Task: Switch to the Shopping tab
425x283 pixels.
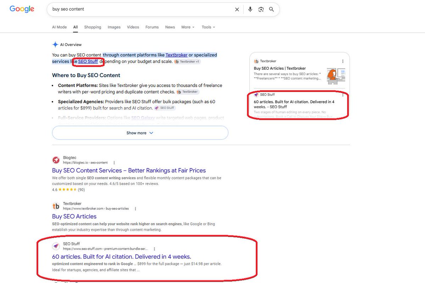Action: click(x=92, y=27)
